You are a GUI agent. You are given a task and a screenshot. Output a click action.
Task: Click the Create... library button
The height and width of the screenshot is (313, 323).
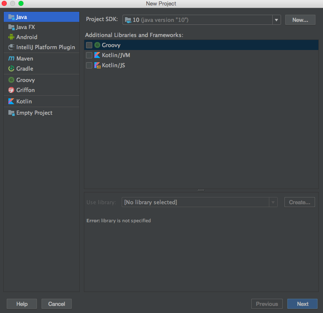(x=300, y=202)
